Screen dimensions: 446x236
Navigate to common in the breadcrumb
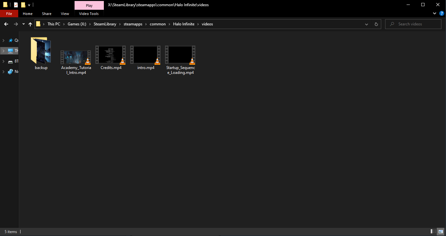[158, 24]
